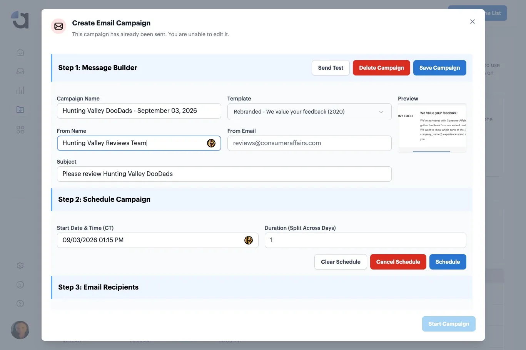Viewport: 526px width, 350px height.
Task: Click the Delete Campaign button
Action: [x=381, y=68]
